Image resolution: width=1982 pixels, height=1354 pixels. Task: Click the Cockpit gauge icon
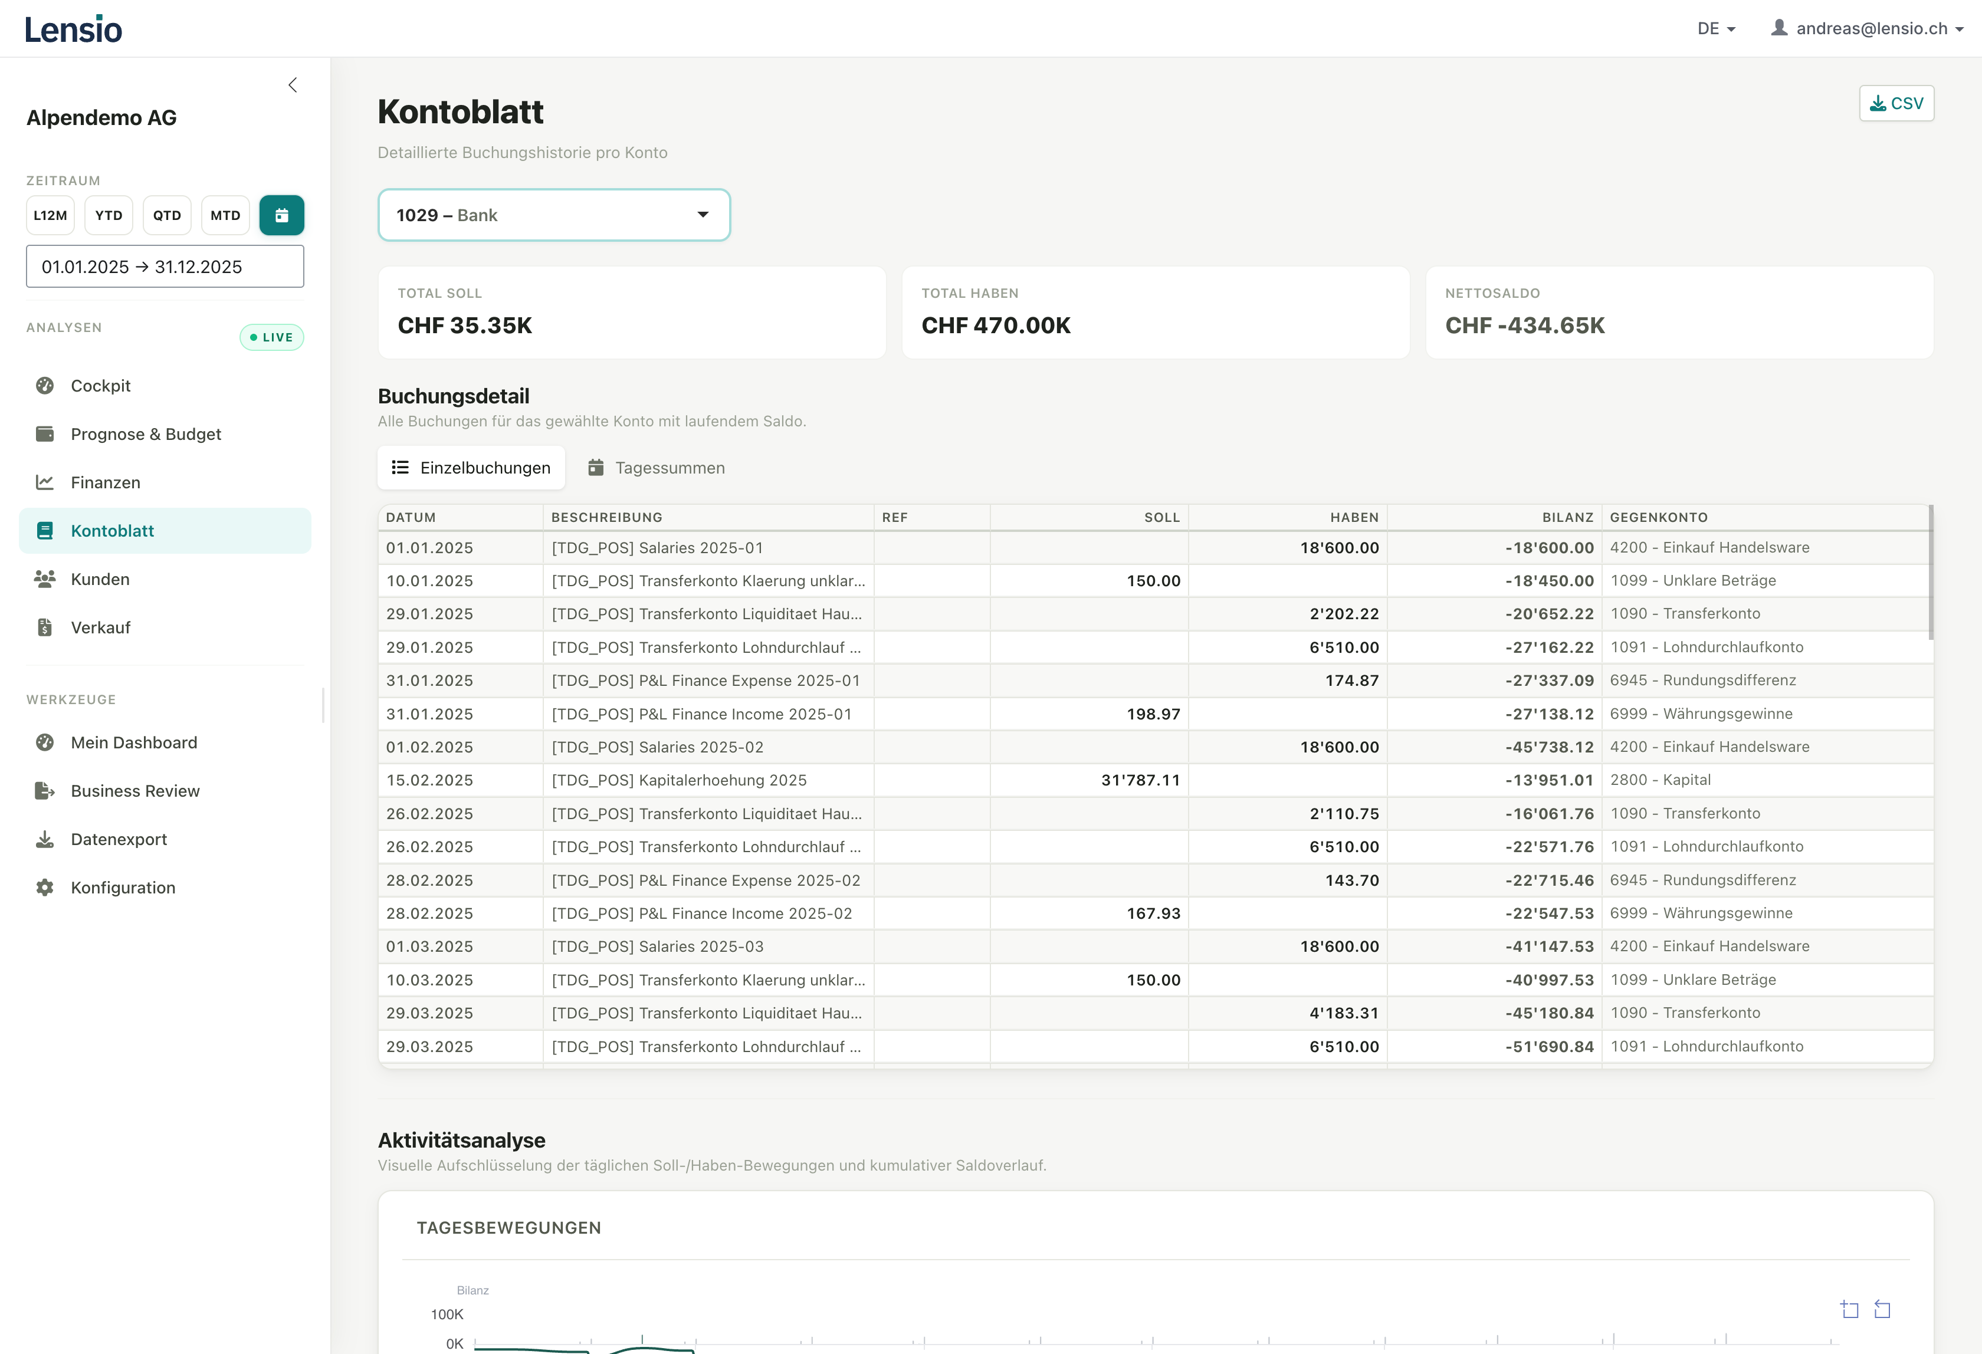tap(45, 386)
